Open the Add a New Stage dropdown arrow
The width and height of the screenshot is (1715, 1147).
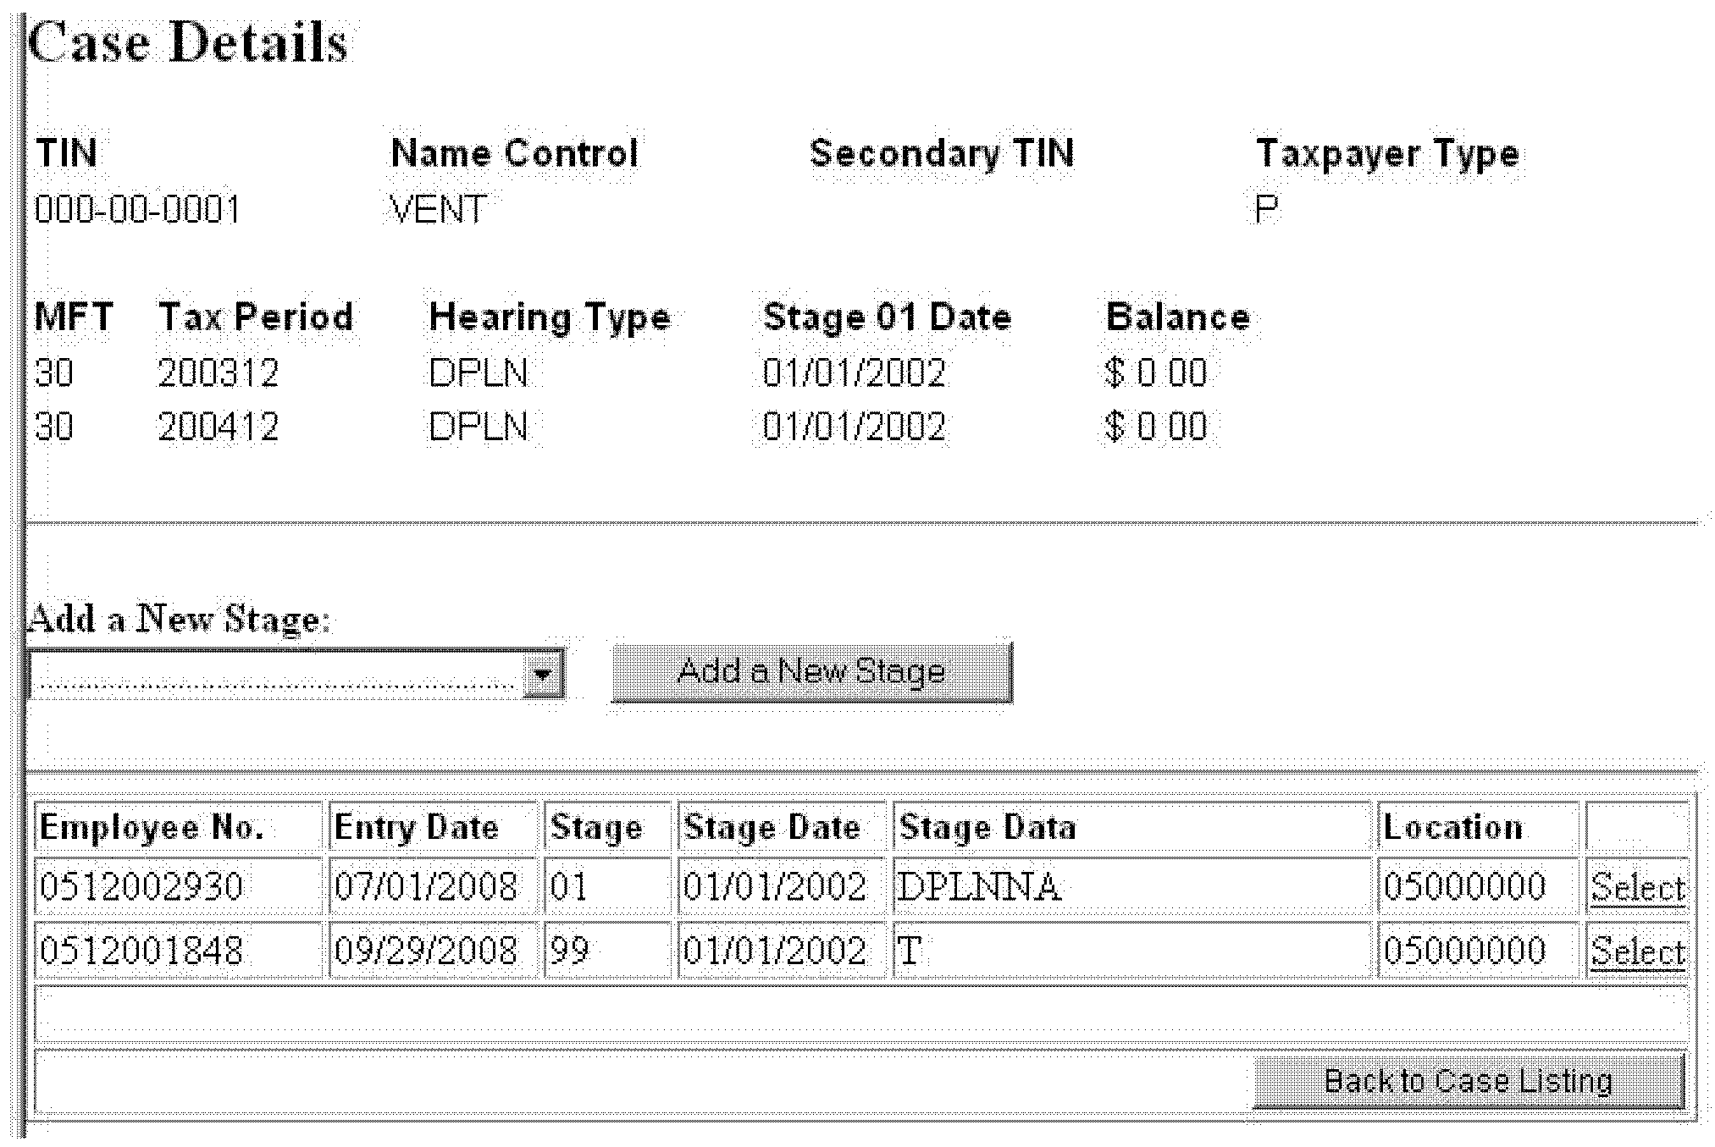pos(542,675)
